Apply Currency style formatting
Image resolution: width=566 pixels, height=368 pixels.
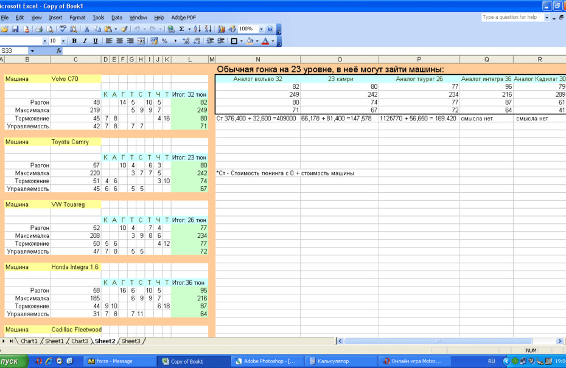tap(154, 41)
